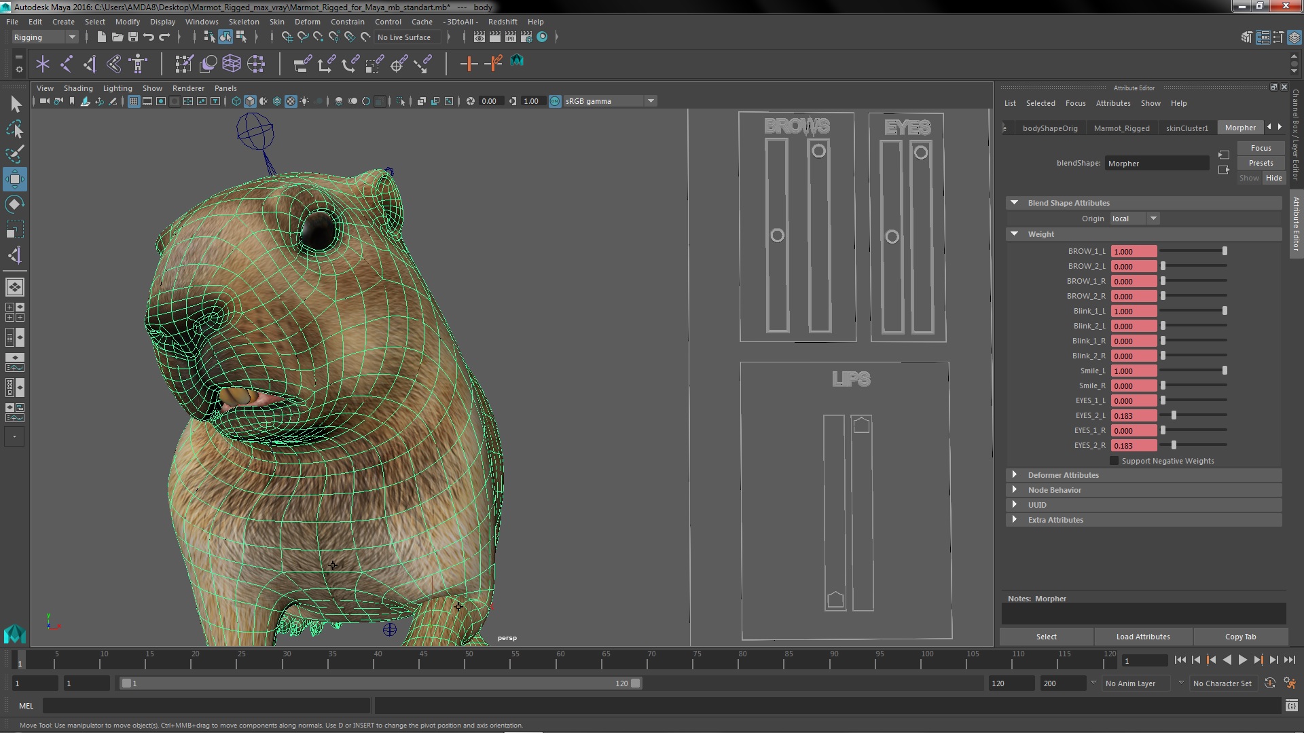Open the HumanIK character shelf icon
This screenshot has height=733, width=1304.
click(138, 64)
